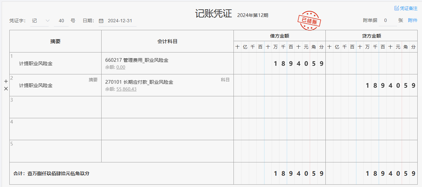Image resolution: width=422 pixels, height=187 pixels.
Task: Click row 2 credit amount cell
Action: pyautogui.click(x=371, y=85)
